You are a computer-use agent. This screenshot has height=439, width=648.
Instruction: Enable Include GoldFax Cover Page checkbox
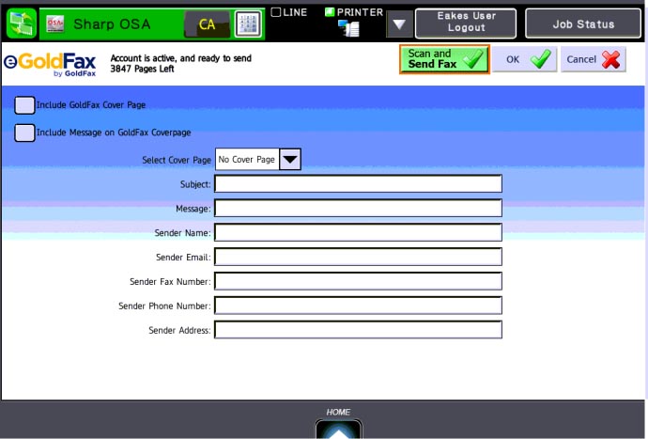point(24,105)
